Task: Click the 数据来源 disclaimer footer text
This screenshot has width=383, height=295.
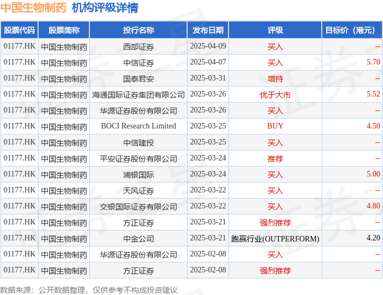Action: pyautogui.click(x=89, y=290)
